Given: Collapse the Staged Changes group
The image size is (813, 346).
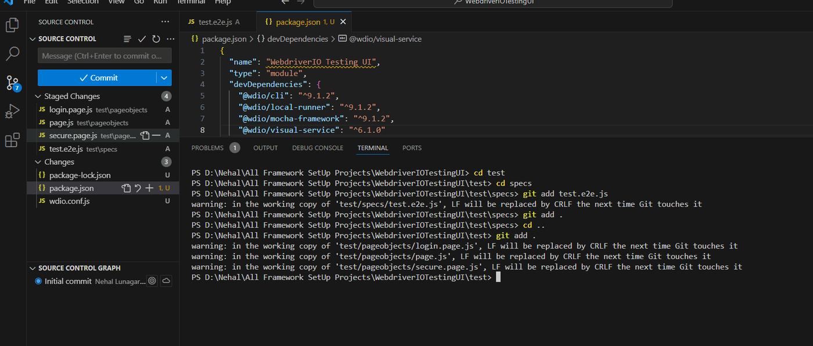Looking at the screenshot, I should [x=38, y=96].
